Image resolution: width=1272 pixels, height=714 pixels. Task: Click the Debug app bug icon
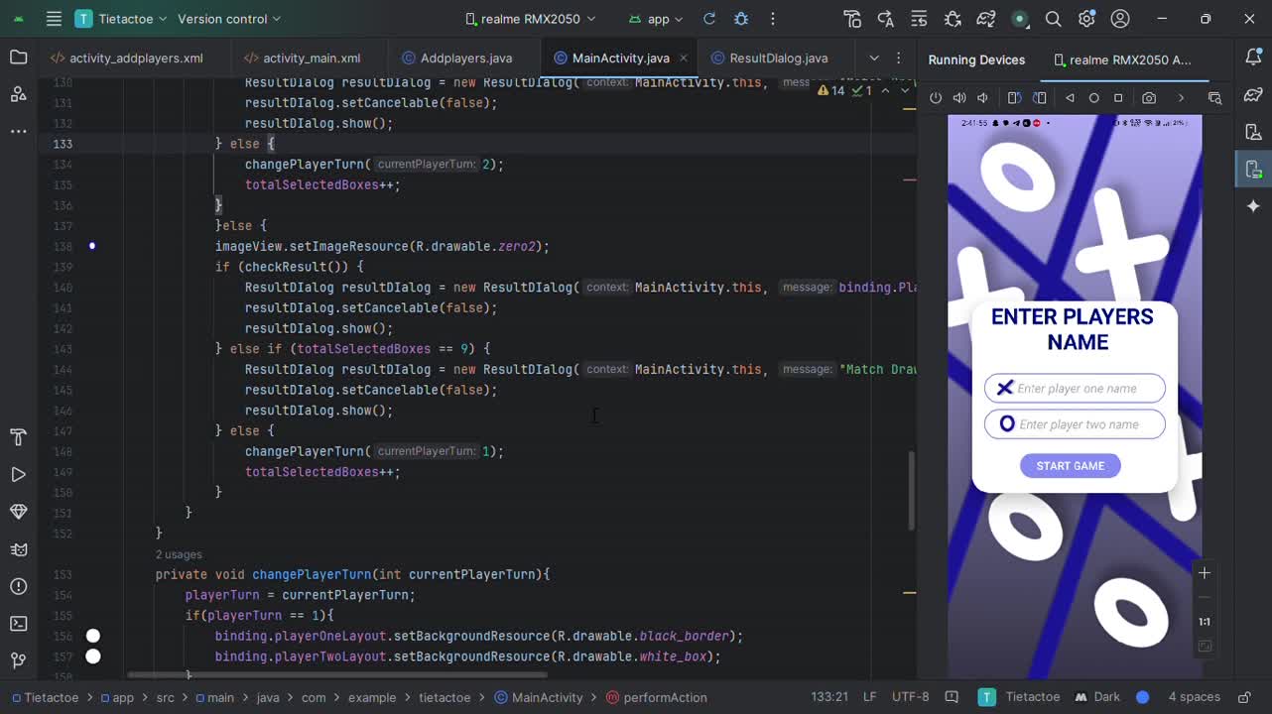[740, 19]
